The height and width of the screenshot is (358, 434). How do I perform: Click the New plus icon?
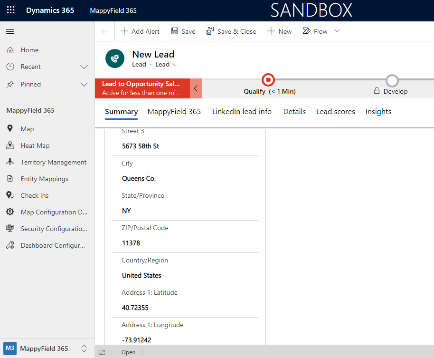coord(271,31)
